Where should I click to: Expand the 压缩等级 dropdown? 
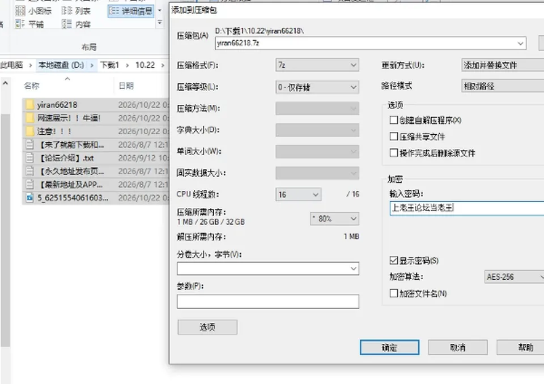pos(317,87)
